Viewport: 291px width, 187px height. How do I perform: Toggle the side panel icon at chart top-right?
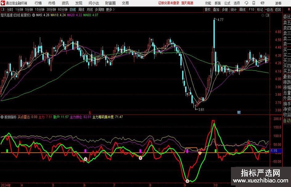[x=267, y=15]
